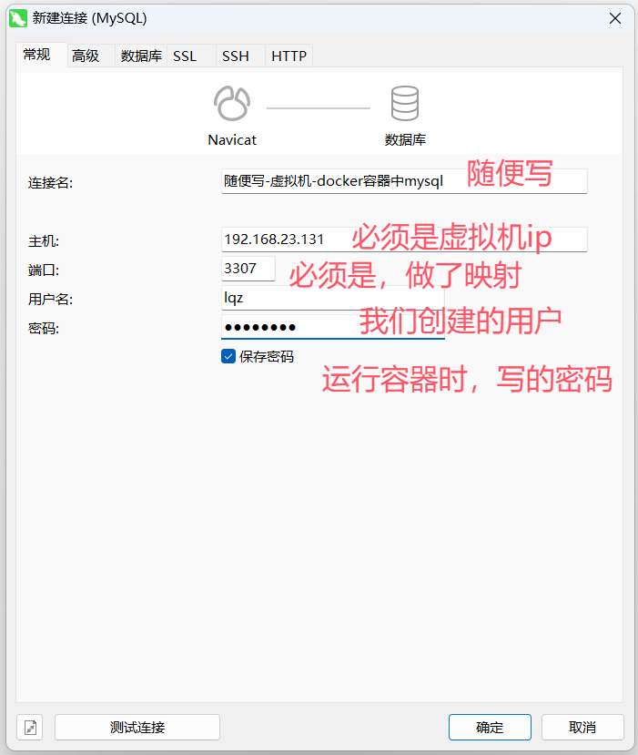The width and height of the screenshot is (638, 755).
Task: Click the 数据库 cylinder icon
Action: coord(405,103)
